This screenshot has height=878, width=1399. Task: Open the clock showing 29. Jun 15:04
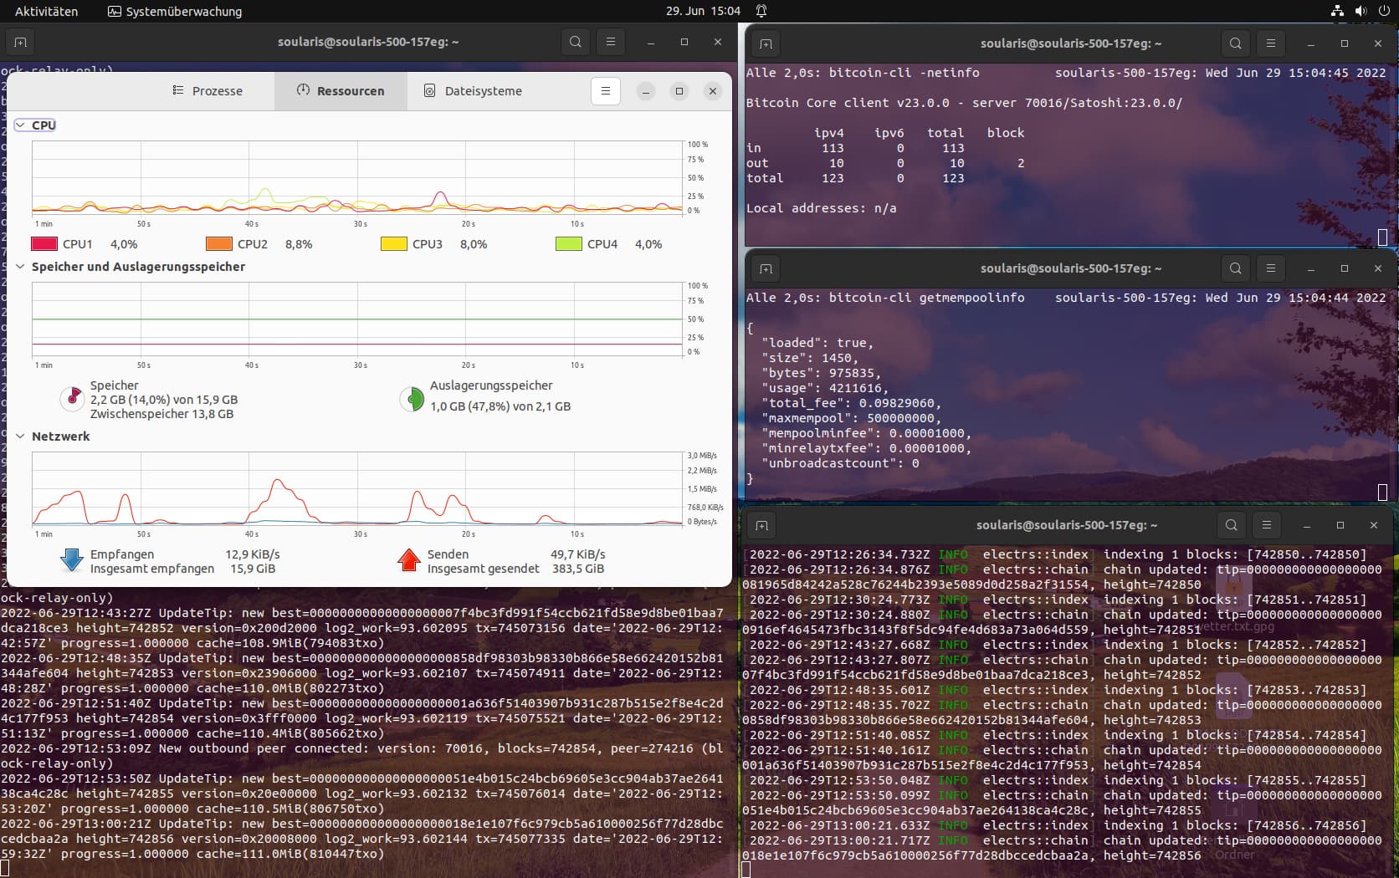(x=703, y=11)
